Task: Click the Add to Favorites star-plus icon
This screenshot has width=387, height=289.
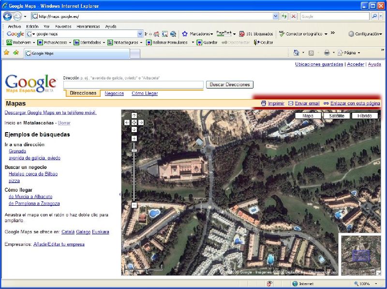Action: click(16, 53)
